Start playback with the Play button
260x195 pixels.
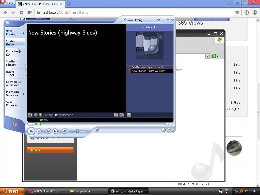tap(31, 131)
